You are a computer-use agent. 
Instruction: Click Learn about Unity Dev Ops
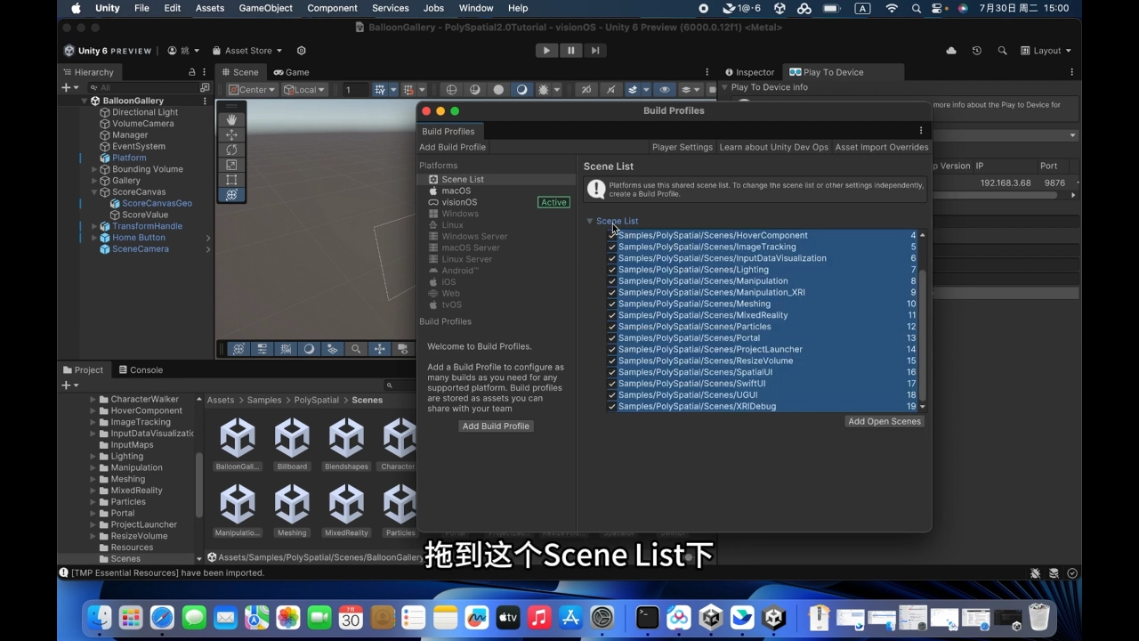coord(773,147)
